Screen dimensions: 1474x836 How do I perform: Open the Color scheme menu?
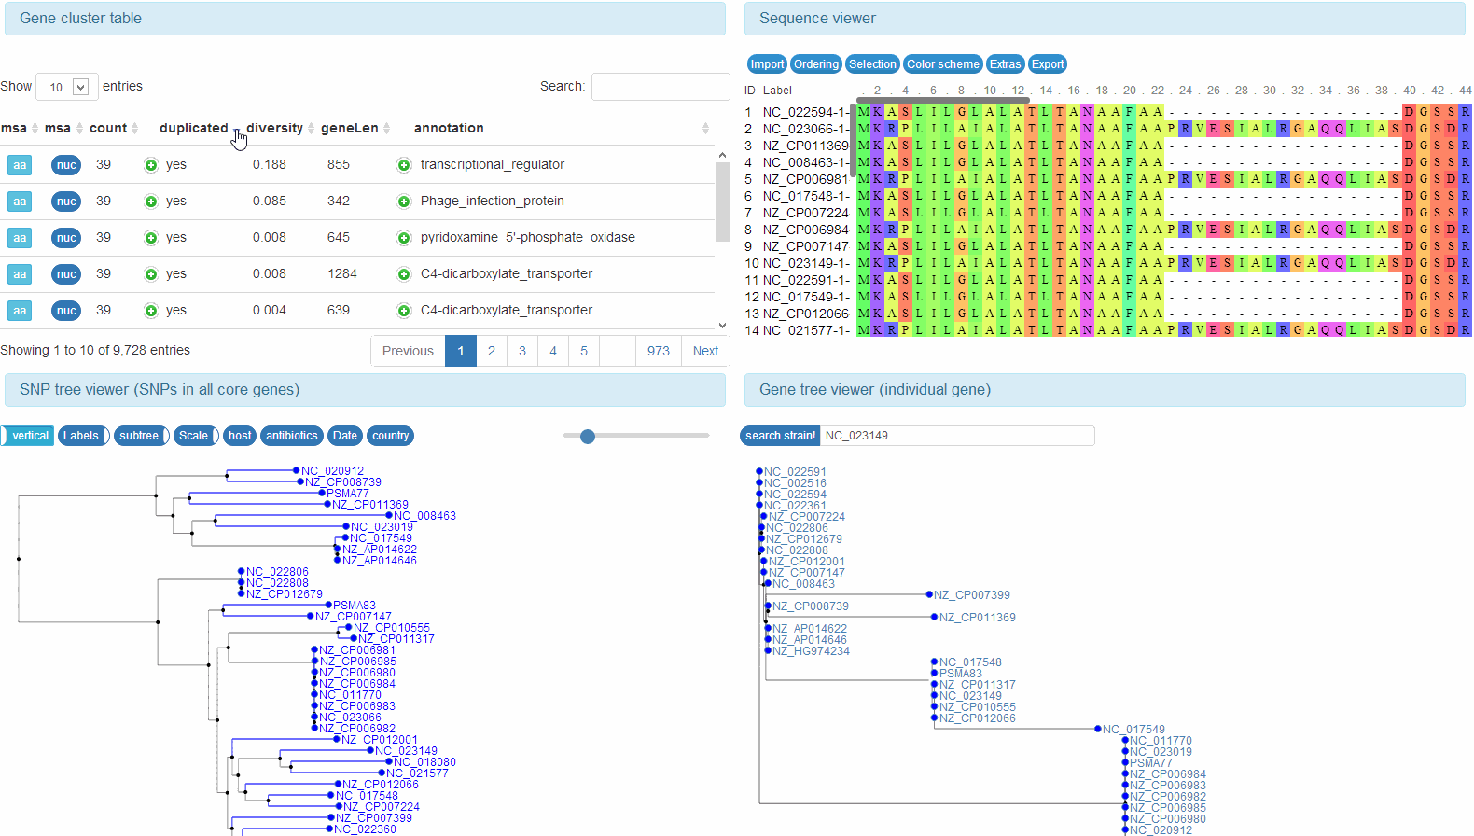point(943,64)
